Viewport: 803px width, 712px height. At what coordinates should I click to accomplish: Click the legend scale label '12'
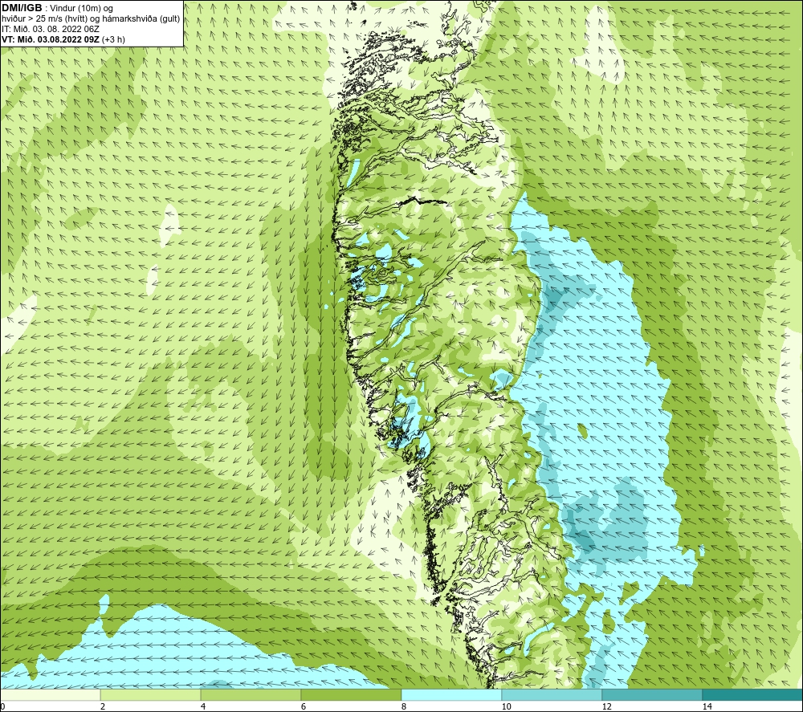606,706
